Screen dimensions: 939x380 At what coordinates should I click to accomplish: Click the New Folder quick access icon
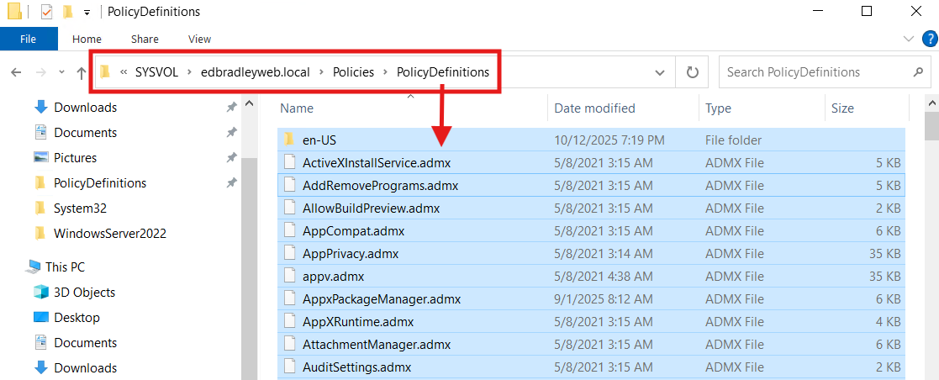[67, 12]
